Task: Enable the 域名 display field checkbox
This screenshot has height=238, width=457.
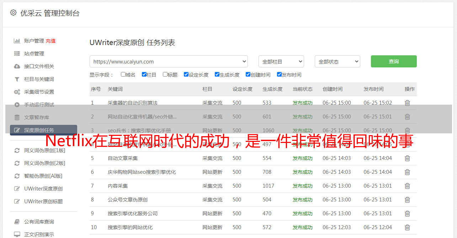Action: pyautogui.click(x=123, y=74)
